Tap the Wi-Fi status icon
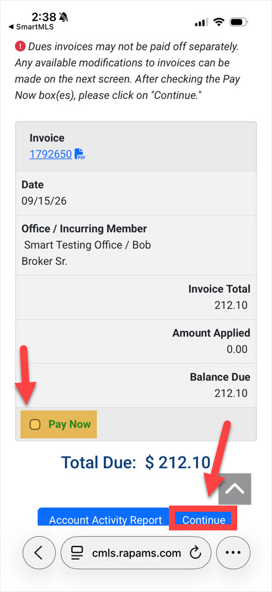 click(219, 22)
